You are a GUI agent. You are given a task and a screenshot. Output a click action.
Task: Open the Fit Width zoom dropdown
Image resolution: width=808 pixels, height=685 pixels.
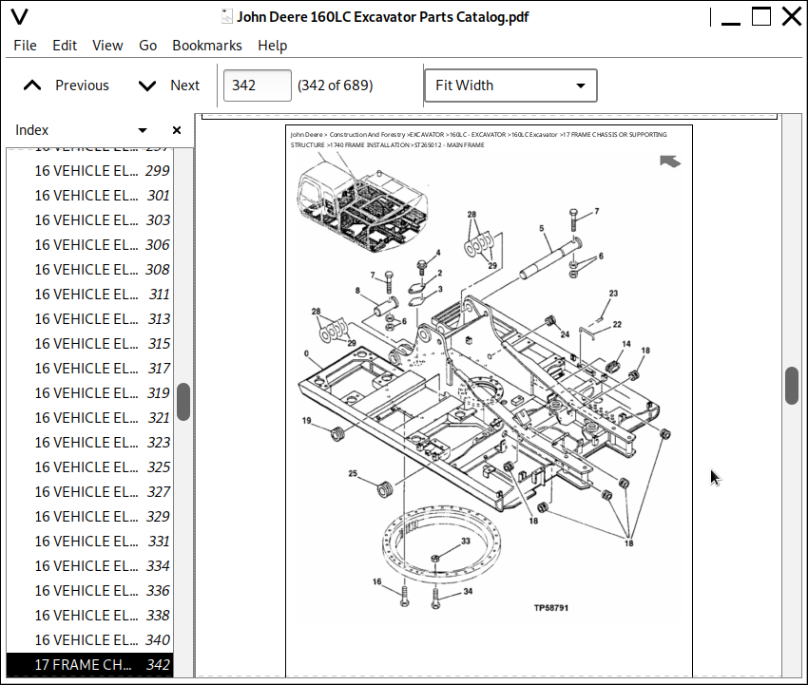(510, 86)
